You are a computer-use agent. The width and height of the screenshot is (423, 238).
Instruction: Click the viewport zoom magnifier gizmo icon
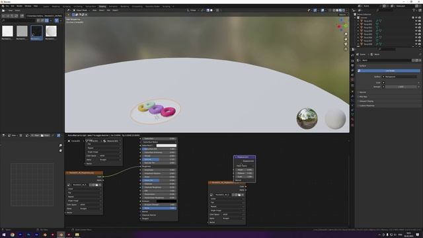(346, 34)
